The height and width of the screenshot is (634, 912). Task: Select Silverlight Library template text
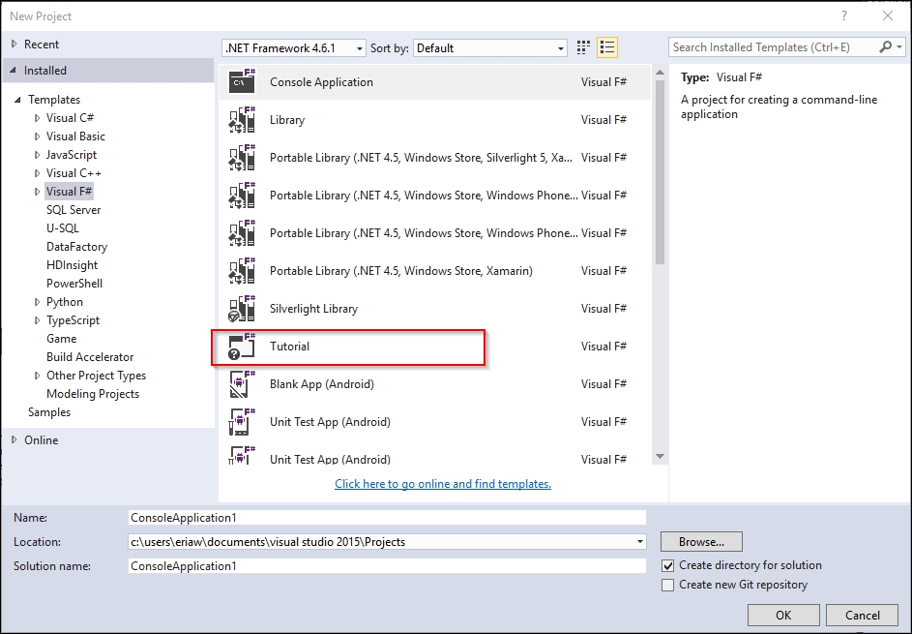[x=313, y=309]
